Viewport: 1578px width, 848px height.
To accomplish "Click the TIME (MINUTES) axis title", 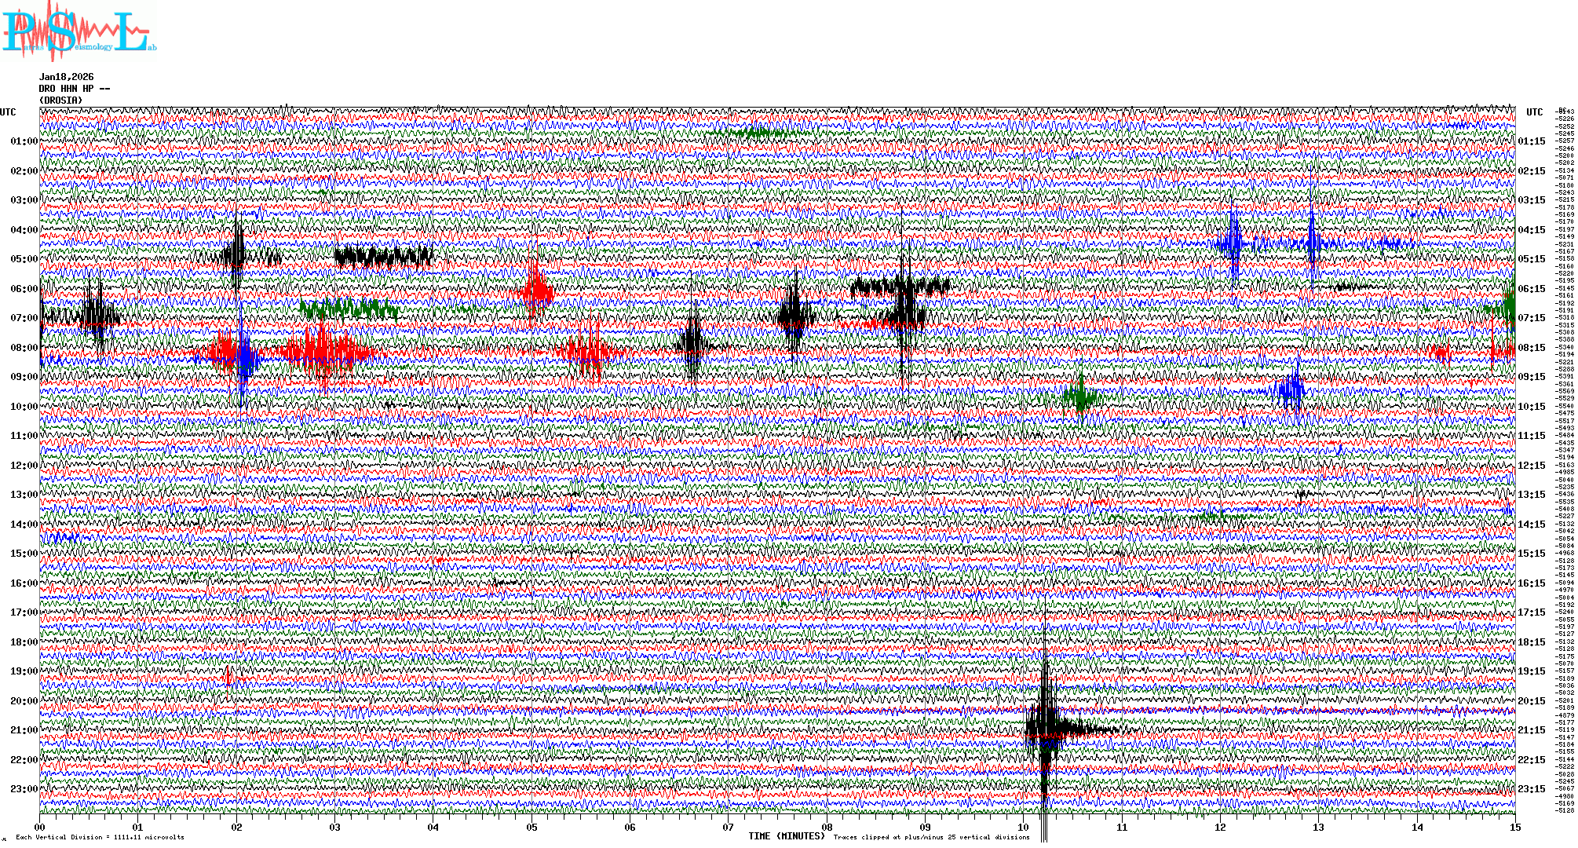I will point(787,836).
